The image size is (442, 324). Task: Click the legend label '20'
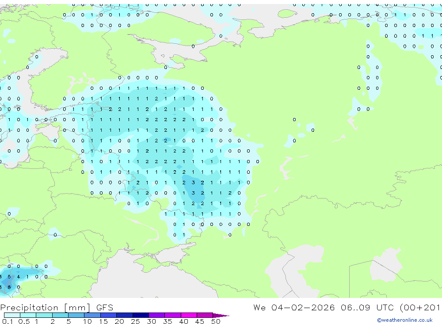coord(119,321)
